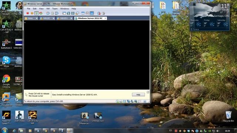The width and height of the screenshot is (237, 133).
Task: Click the highlighted Console view toolbar icon
Action: click(91, 13)
